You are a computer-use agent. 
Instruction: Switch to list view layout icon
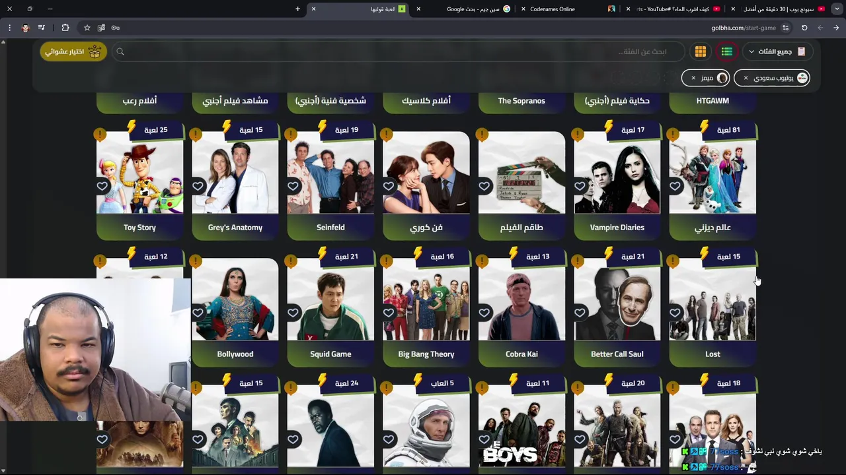click(x=726, y=51)
